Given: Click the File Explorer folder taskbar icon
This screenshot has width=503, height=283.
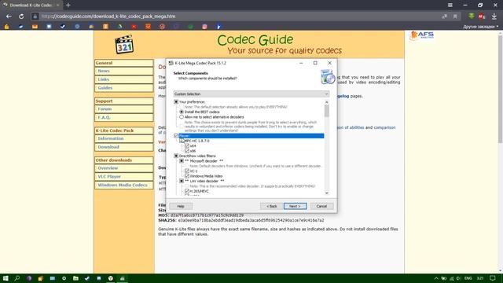Looking at the screenshot, I should 75,278.
